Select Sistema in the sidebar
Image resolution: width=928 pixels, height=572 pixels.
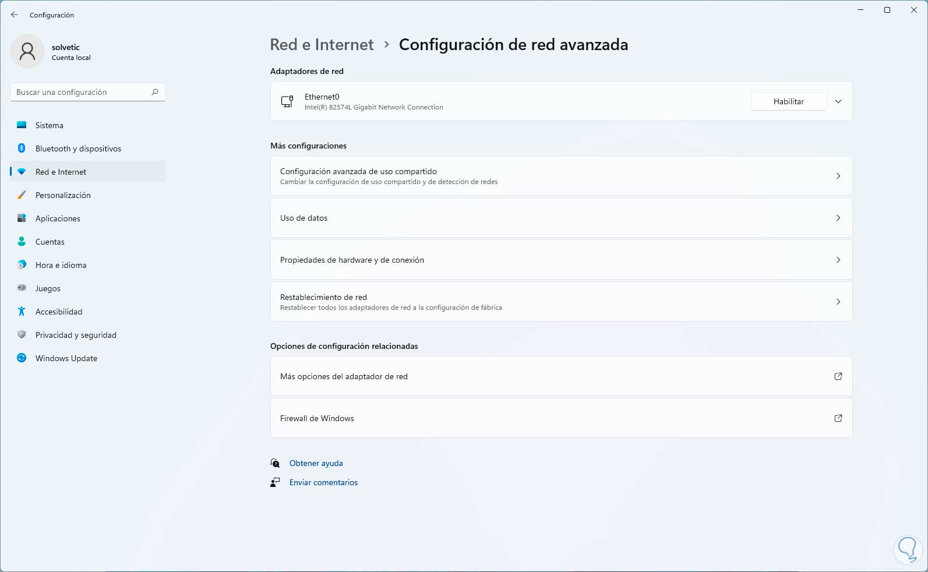50,125
